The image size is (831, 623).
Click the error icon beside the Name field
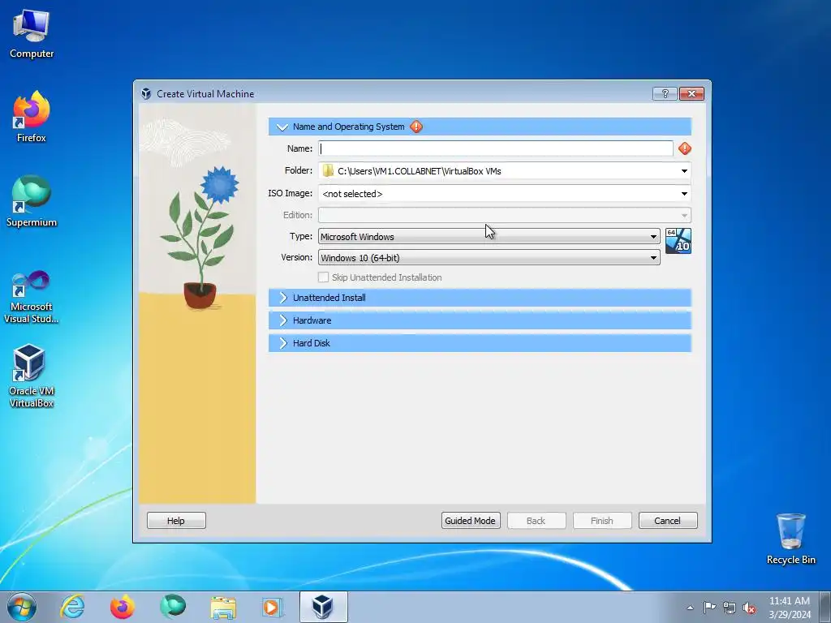tap(685, 148)
